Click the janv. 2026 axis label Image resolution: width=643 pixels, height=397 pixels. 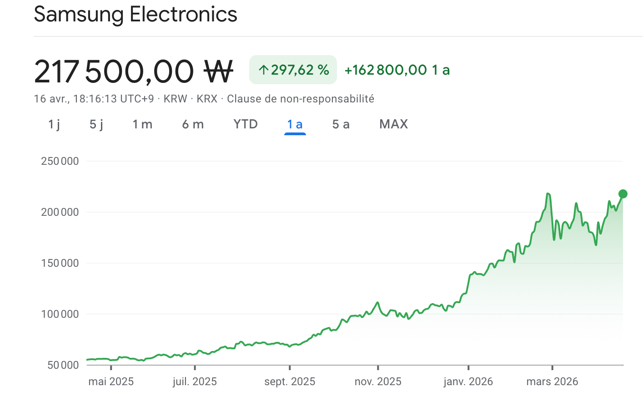468,382
